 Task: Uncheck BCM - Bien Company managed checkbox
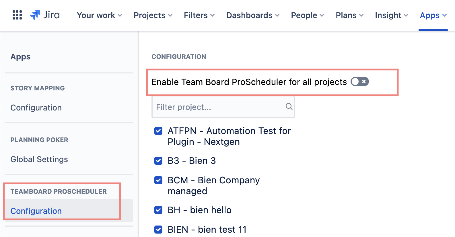[x=158, y=180]
